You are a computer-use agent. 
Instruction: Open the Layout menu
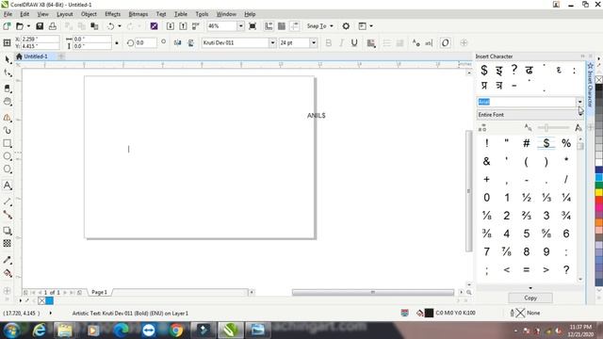[x=65, y=14]
